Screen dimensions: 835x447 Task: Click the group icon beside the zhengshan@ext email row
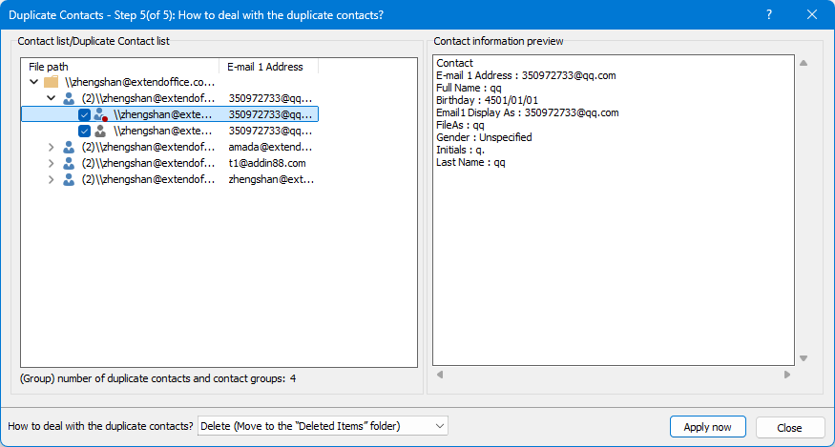tap(68, 179)
